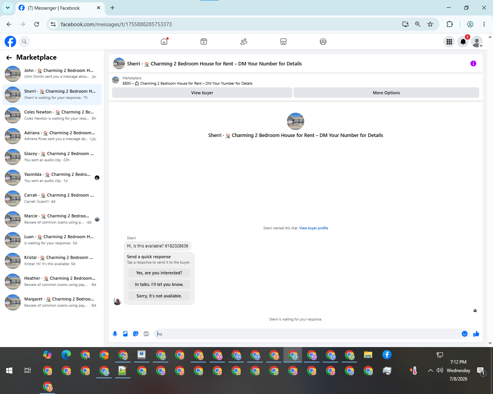Viewport: 493px width, 394px height.
Task: Click the address bar URL
Action: tap(116, 24)
